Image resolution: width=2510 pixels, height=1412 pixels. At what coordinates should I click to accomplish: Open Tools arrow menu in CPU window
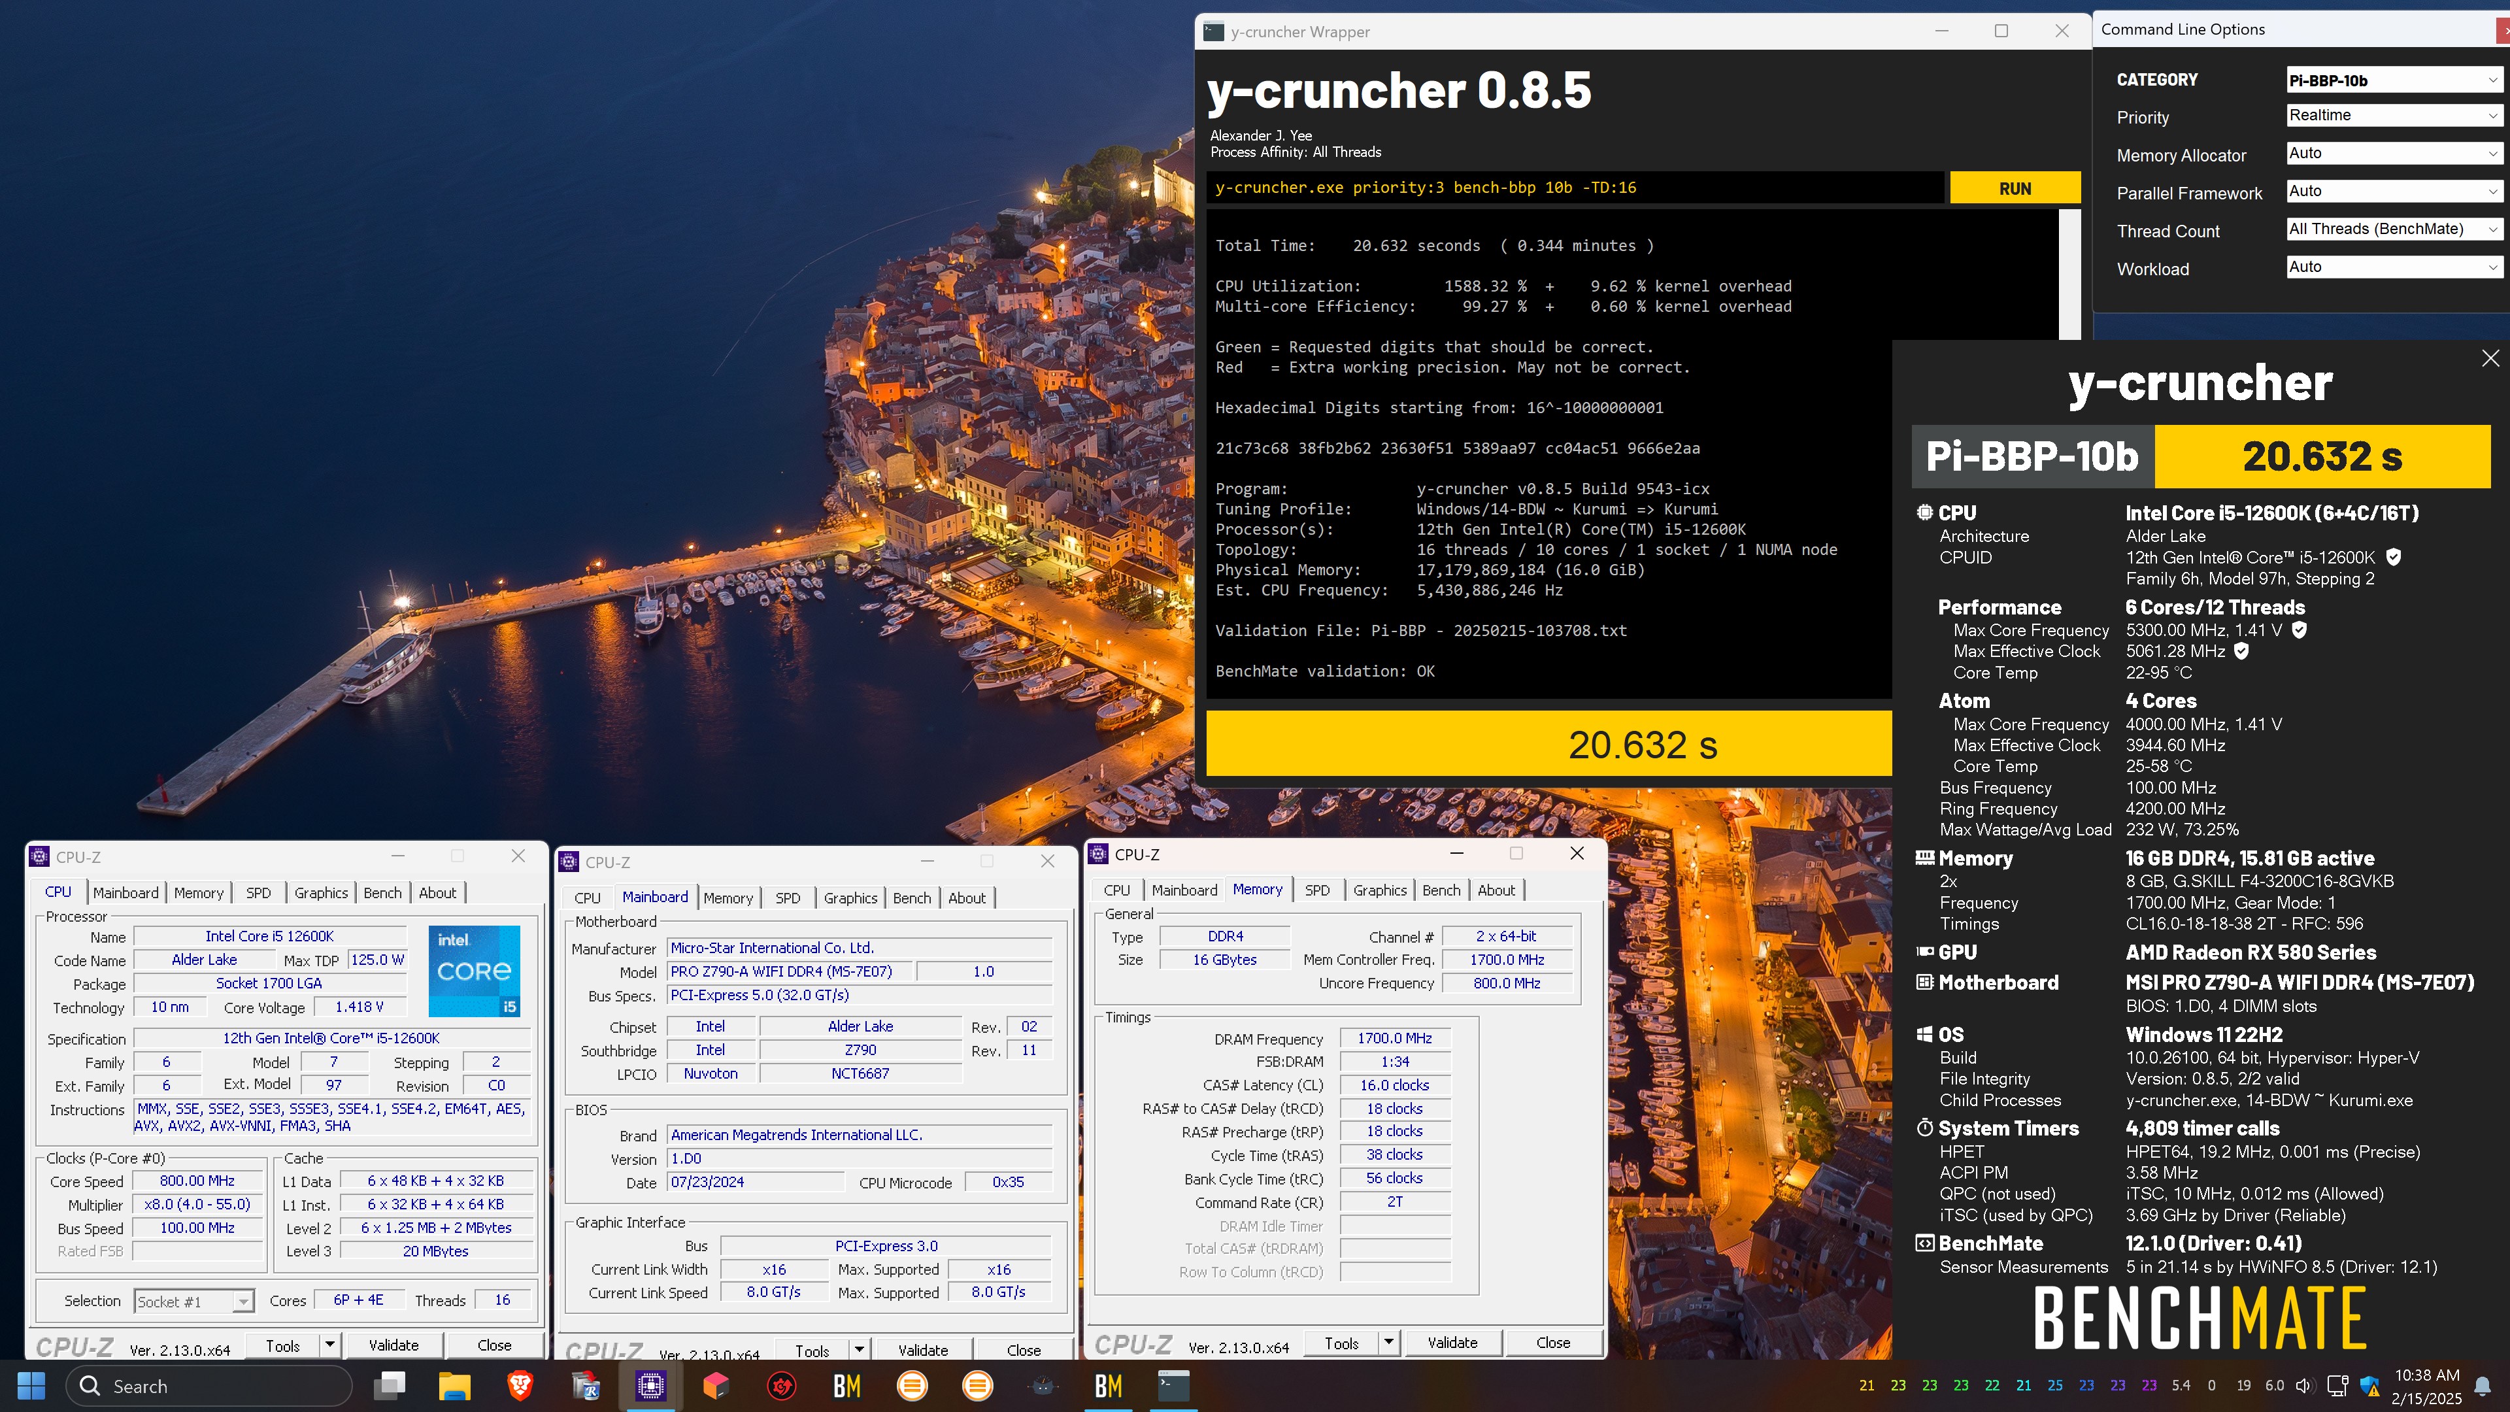click(330, 1345)
